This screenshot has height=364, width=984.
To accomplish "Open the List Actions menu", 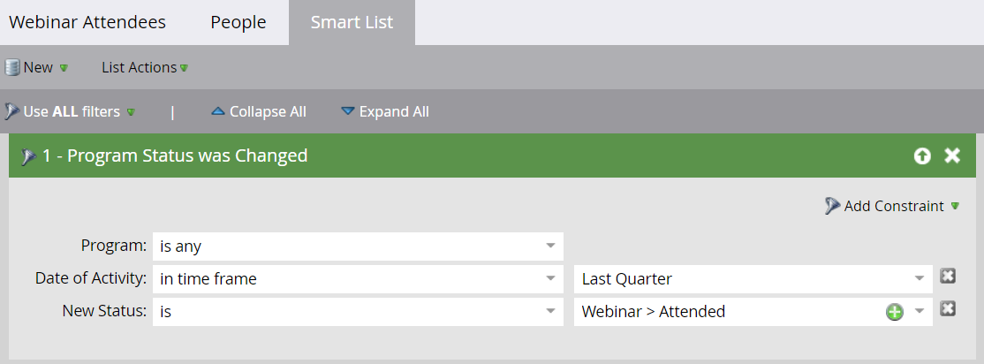I will 145,67.
